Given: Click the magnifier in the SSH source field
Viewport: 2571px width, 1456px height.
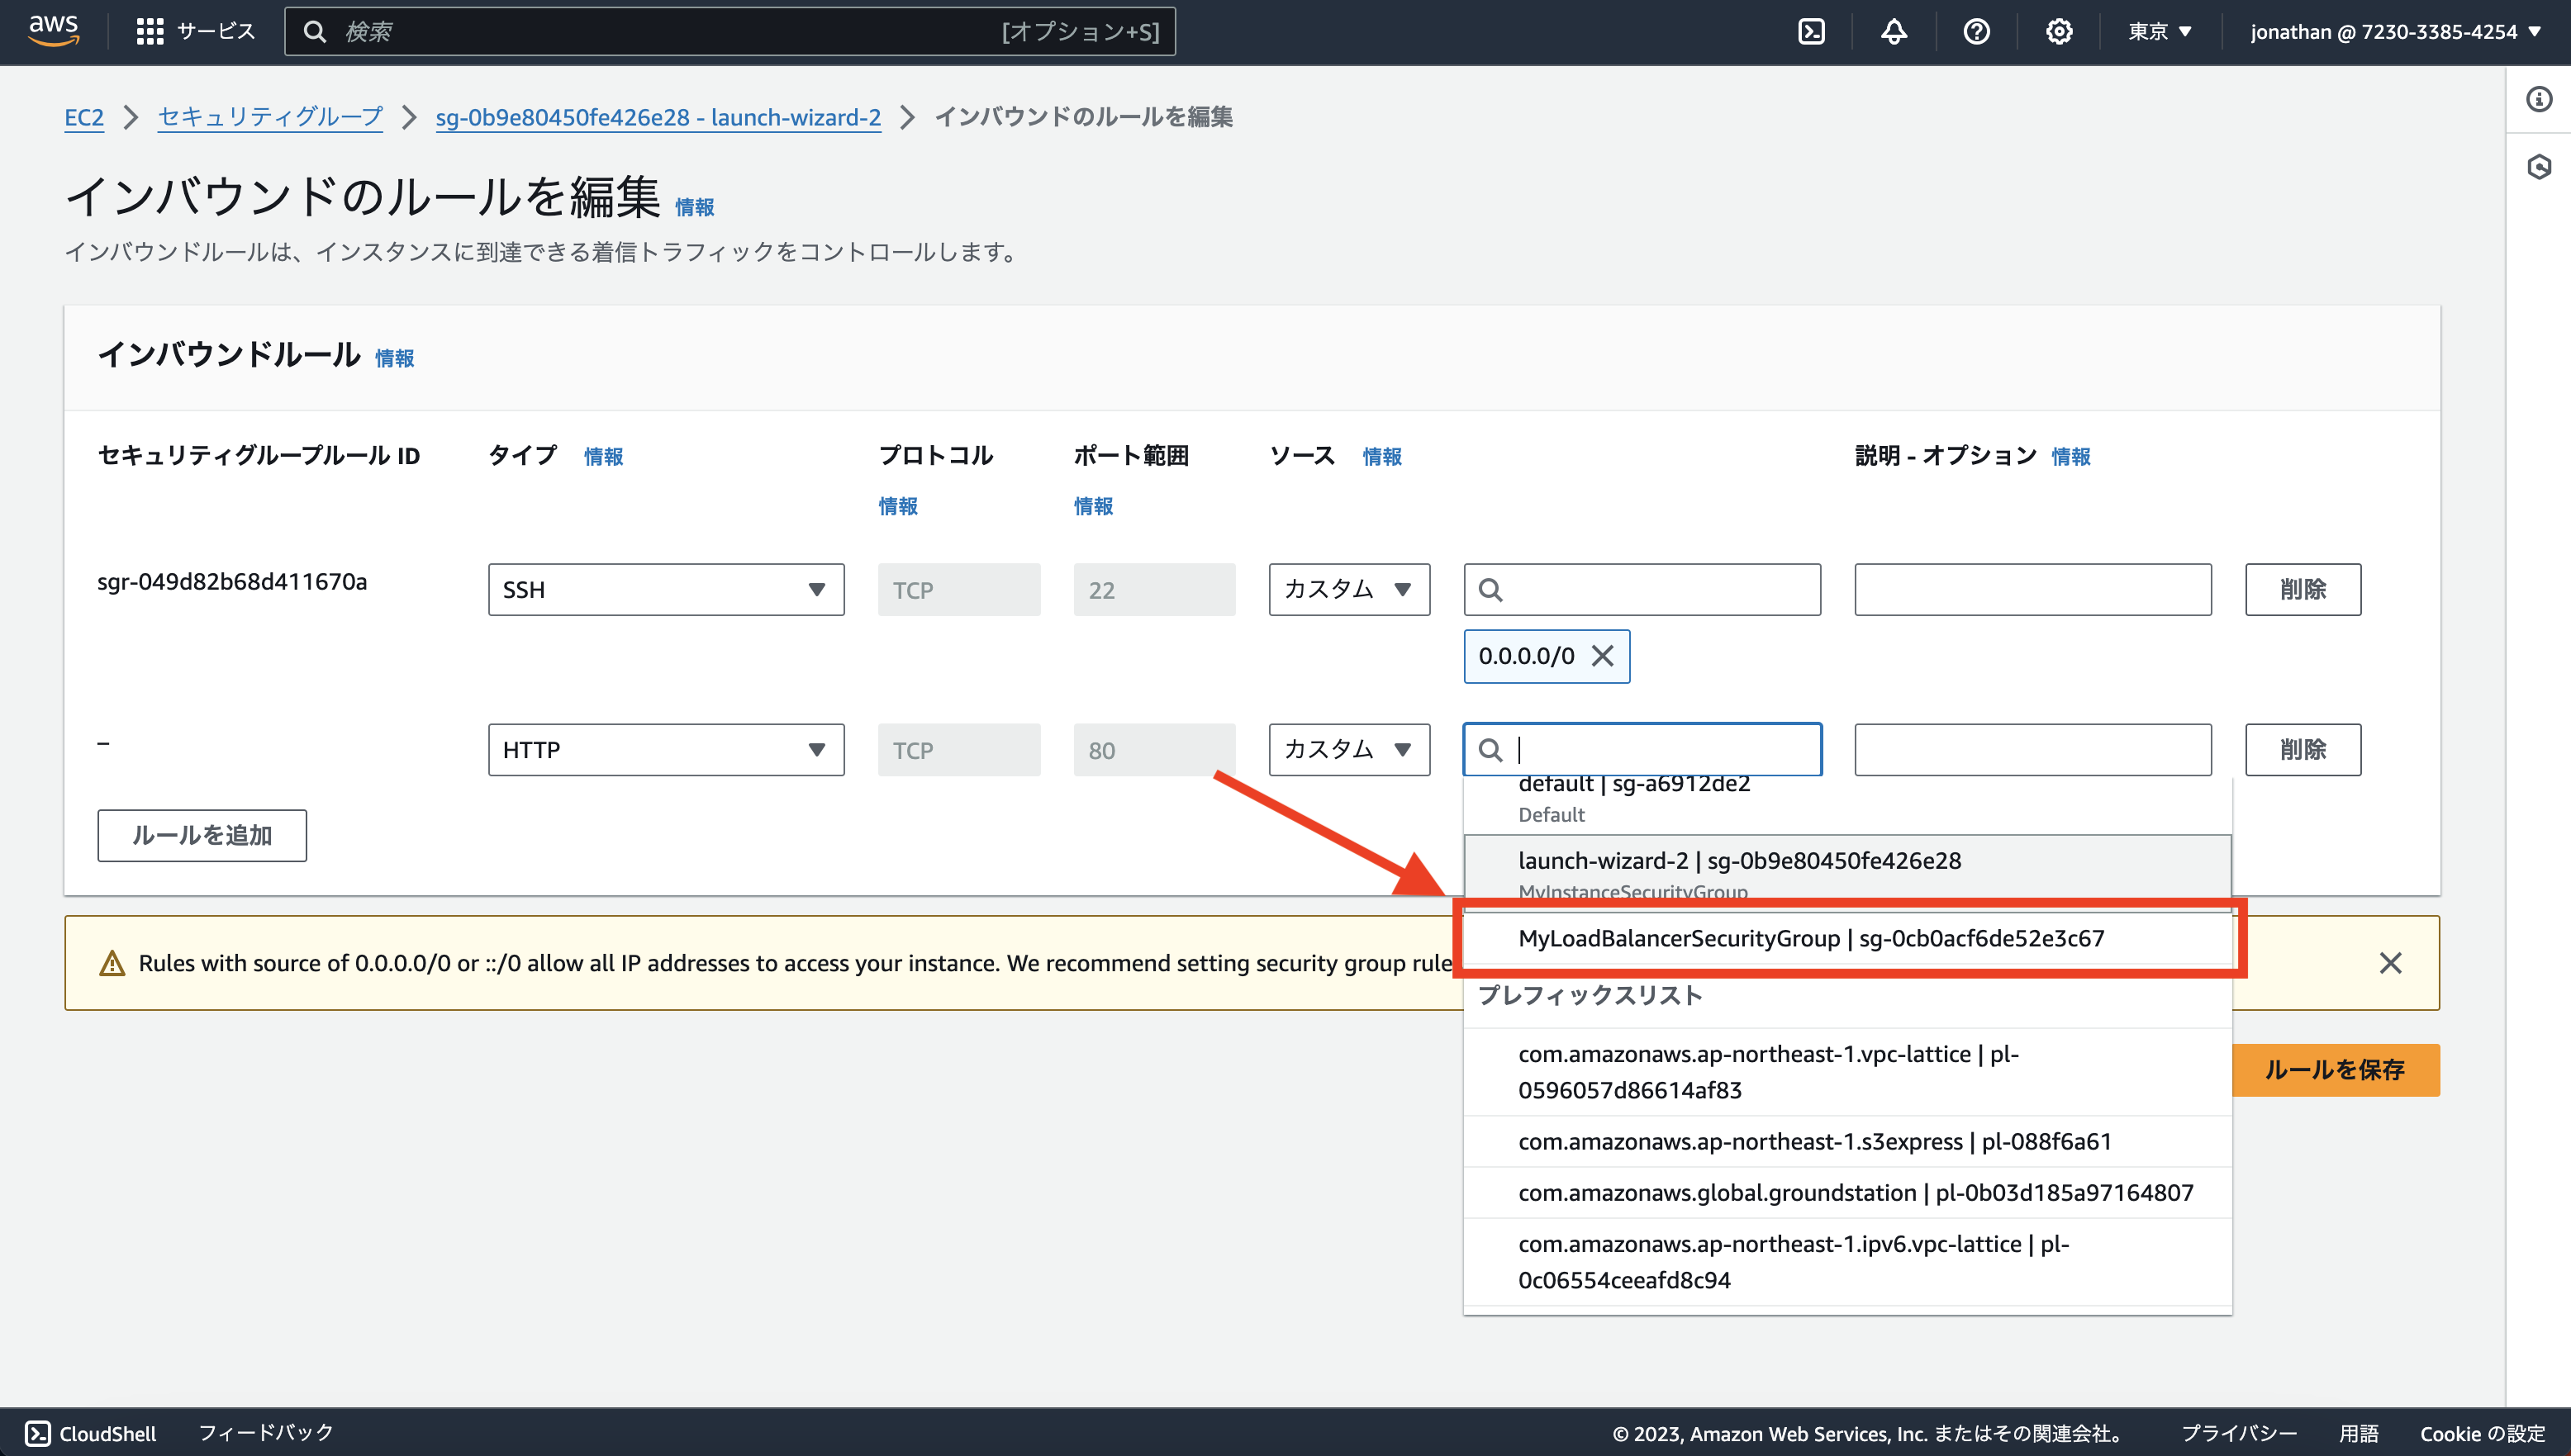Looking at the screenshot, I should coord(1491,589).
